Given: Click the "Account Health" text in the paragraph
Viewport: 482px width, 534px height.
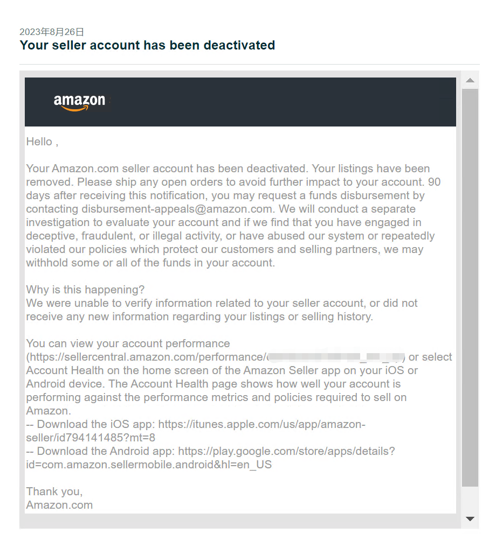Looking at the screenshot, I should pyautogui.click(x=65, y=370).
